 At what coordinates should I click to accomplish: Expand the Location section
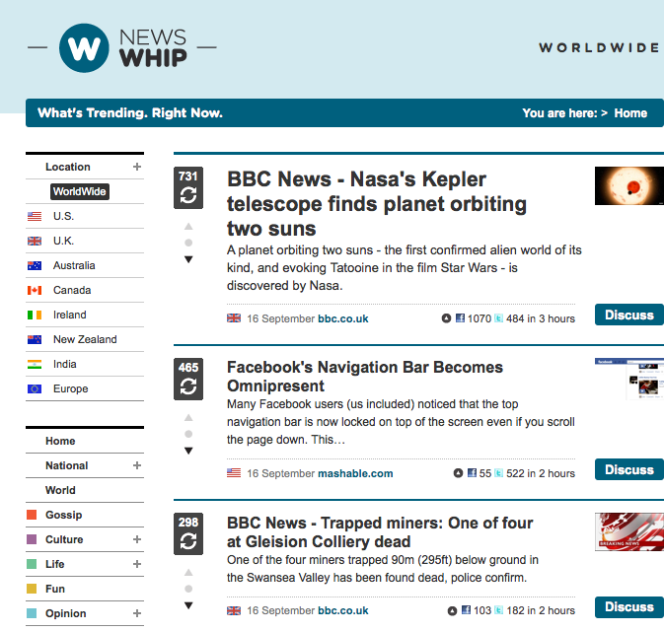[x=137, y=167]
